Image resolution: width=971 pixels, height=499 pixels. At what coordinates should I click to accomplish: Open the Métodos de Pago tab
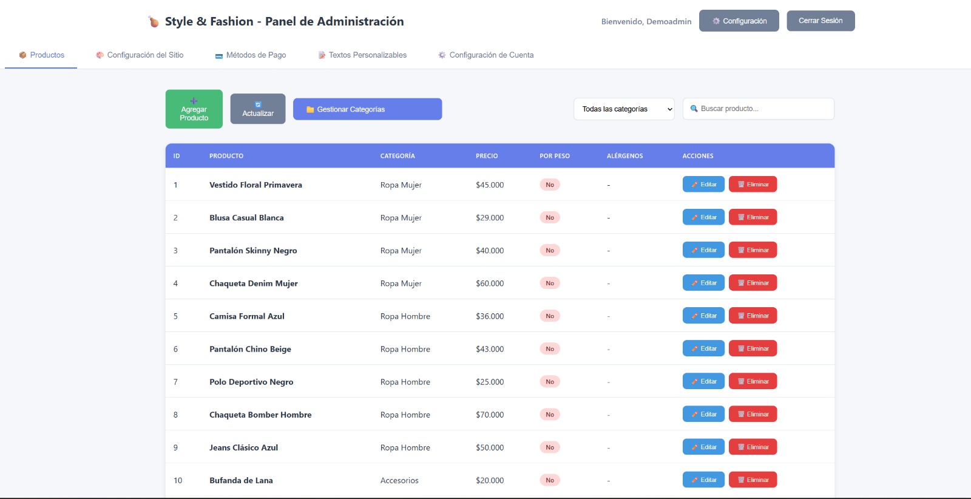tap(250, 55)
